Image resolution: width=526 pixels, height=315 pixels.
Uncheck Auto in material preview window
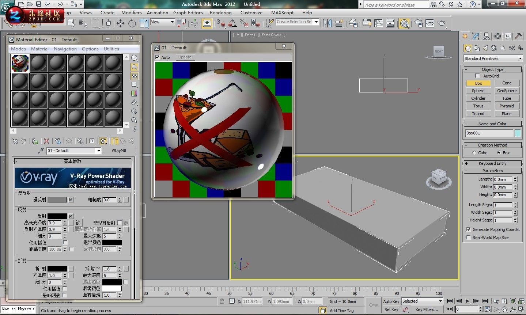pos(158,57)
